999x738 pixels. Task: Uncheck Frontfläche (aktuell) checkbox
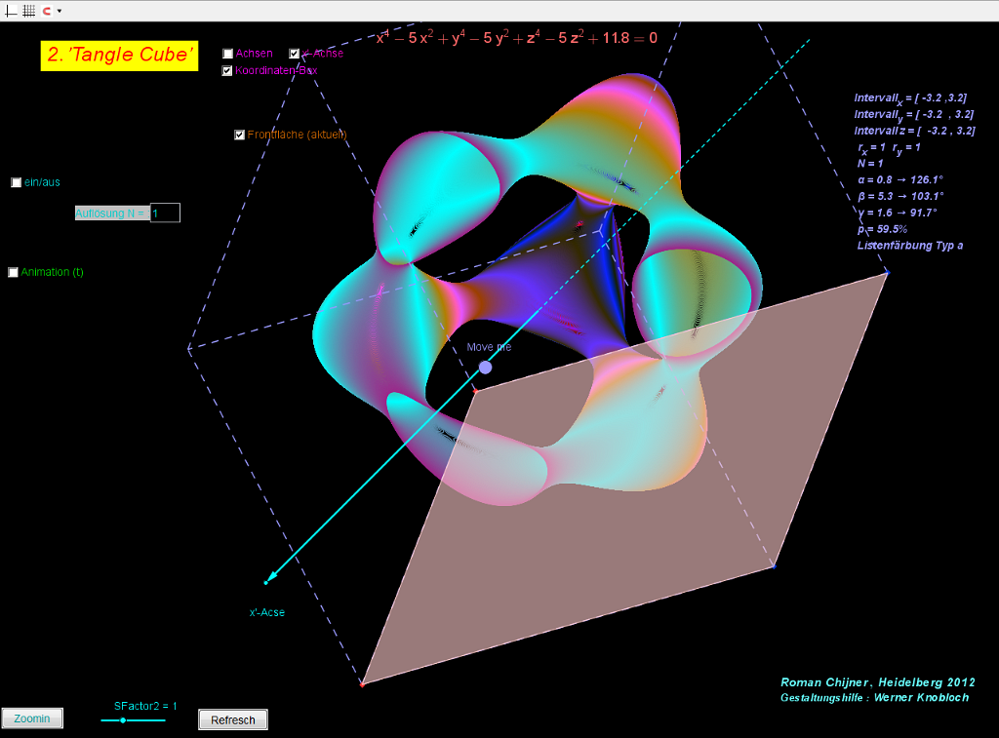click(x=240, y=135)
